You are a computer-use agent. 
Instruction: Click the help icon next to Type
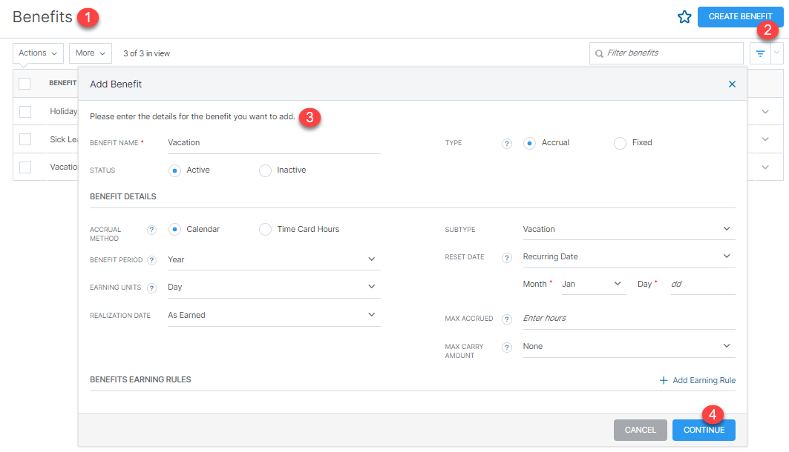[x=507, y=144]
